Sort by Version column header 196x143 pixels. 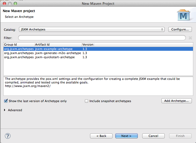[x=88, y=44]
